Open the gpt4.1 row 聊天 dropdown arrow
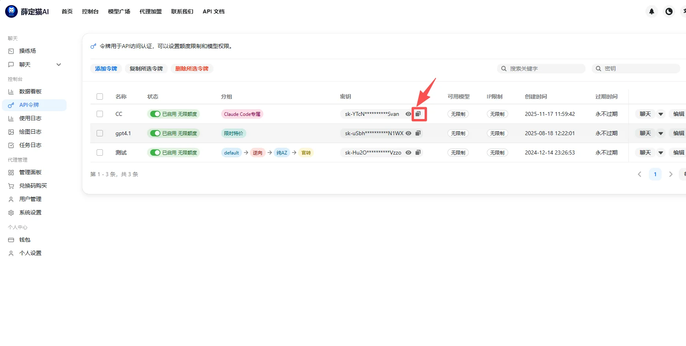This screenshot has width=686, height=346. (661, 133)
